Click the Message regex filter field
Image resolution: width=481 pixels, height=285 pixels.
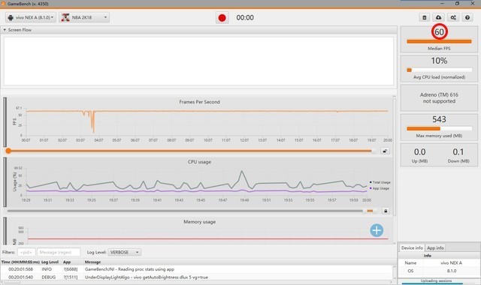point(59,252)
